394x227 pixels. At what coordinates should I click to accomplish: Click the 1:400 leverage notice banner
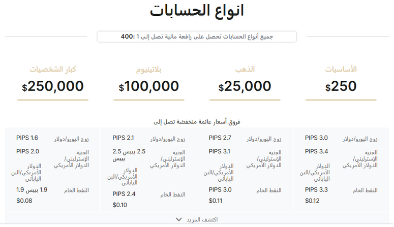[197, 37]
